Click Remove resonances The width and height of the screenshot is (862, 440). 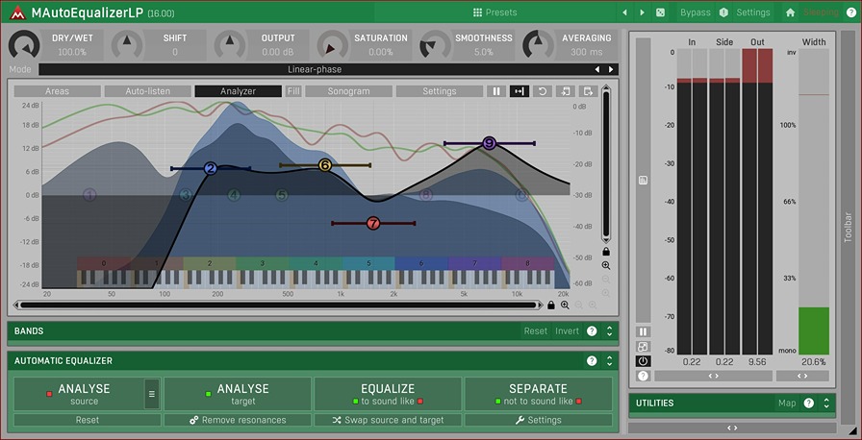coord(238,420)
